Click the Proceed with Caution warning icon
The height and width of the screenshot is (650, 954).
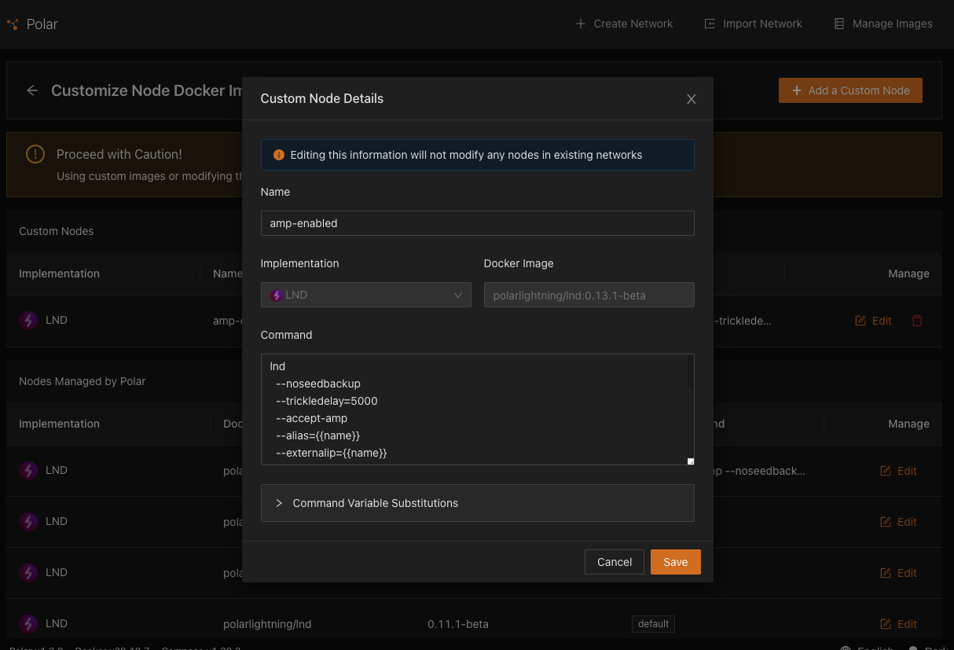tap(35, 154)
